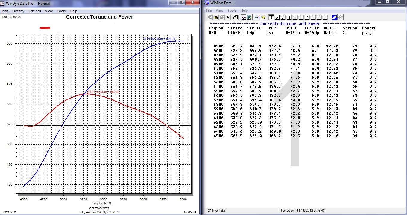Viewport: 407px width, 215px height.
Task: Open the File menu in WinDyn Data
Action: tap(209, 10)
